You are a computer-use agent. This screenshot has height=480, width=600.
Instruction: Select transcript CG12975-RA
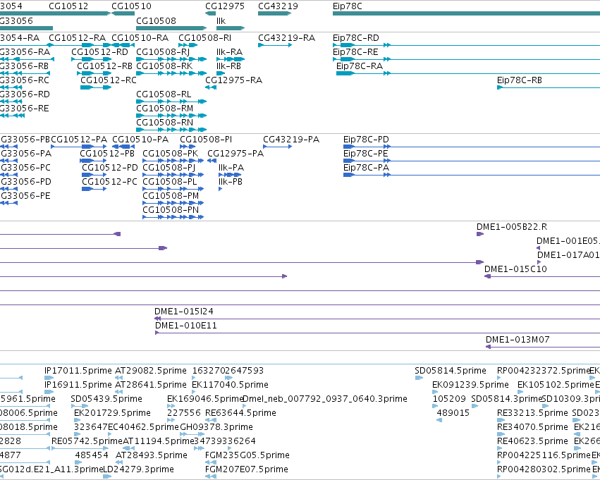[234, 80]
